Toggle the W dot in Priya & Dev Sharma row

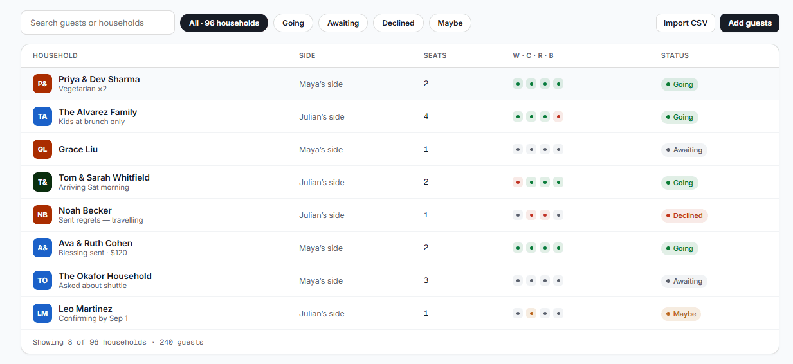[x=518, y=84]
